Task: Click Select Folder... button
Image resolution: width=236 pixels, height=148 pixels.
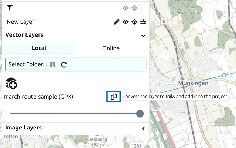Action: (28, 64)
